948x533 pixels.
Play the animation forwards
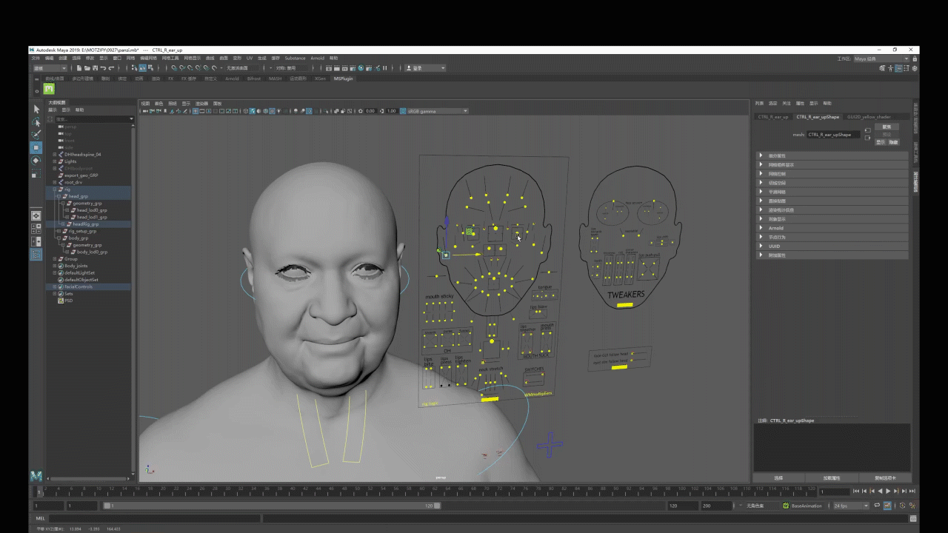(x=888, y=492)
